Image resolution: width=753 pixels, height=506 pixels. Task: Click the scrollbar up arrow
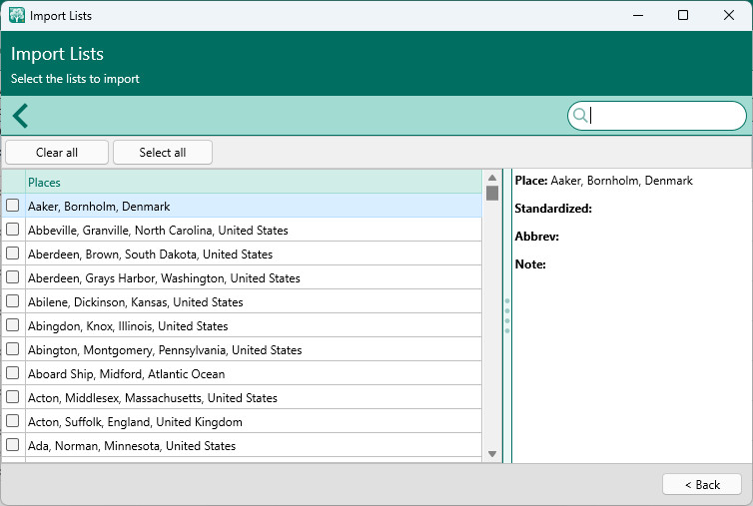[x=492, y=178]
